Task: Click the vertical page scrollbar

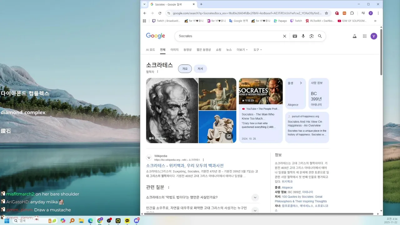Action: [381, 52]
